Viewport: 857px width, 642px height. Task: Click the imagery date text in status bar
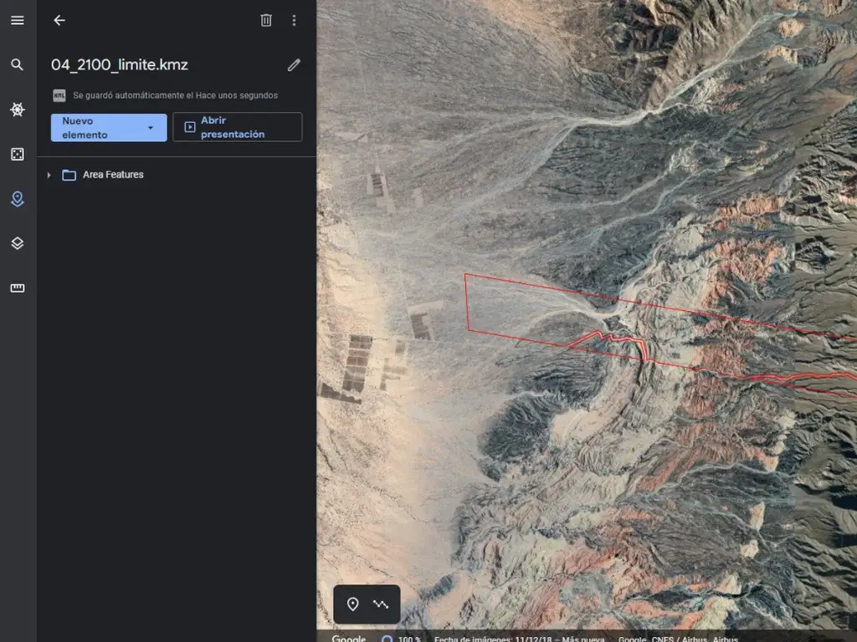[x=518, y=639]
